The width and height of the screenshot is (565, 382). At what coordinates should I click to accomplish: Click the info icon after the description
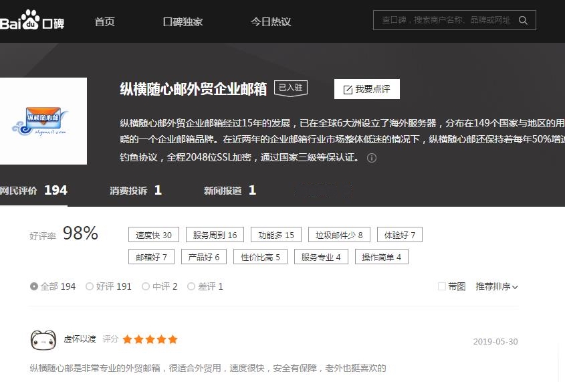pos(372,159)
